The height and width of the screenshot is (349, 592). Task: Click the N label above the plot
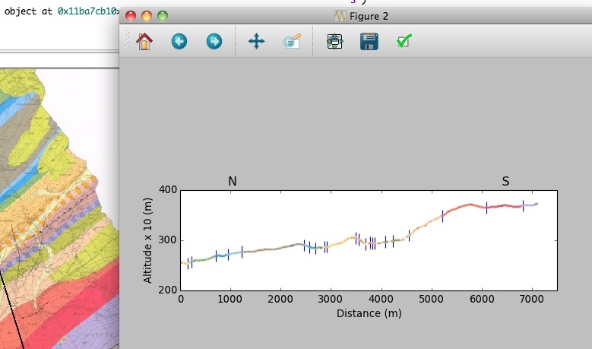click(233, 181)
